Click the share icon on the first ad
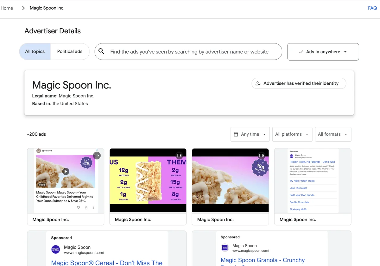The width and height of the screenshot is (380, 266). click(x=86, y=208)
